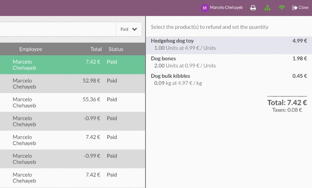Click the Marcelo Chehayeb cashier name

[x=226, y=7]
